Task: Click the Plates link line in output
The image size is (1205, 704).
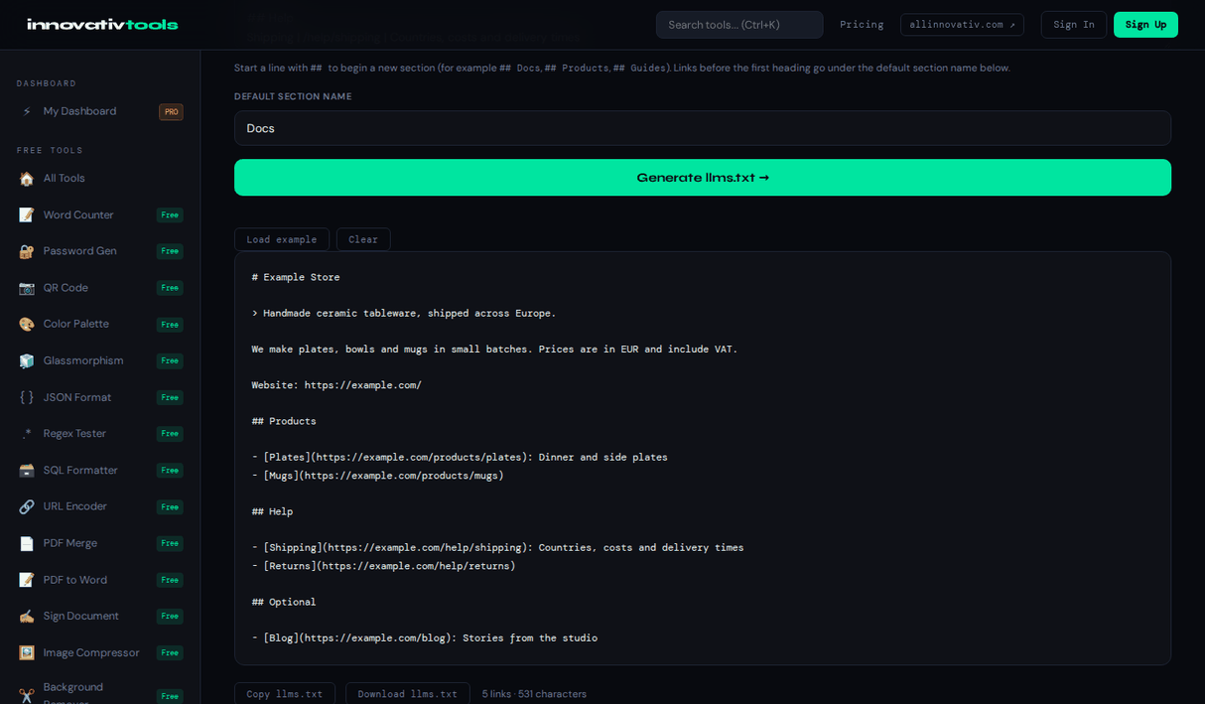Action: click(x=460, y=457)
